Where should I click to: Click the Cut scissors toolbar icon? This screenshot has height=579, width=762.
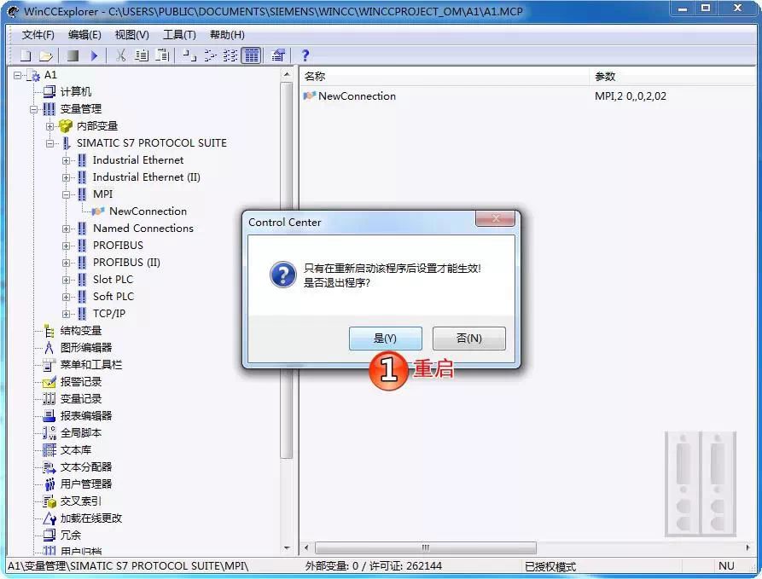[120, 56]
